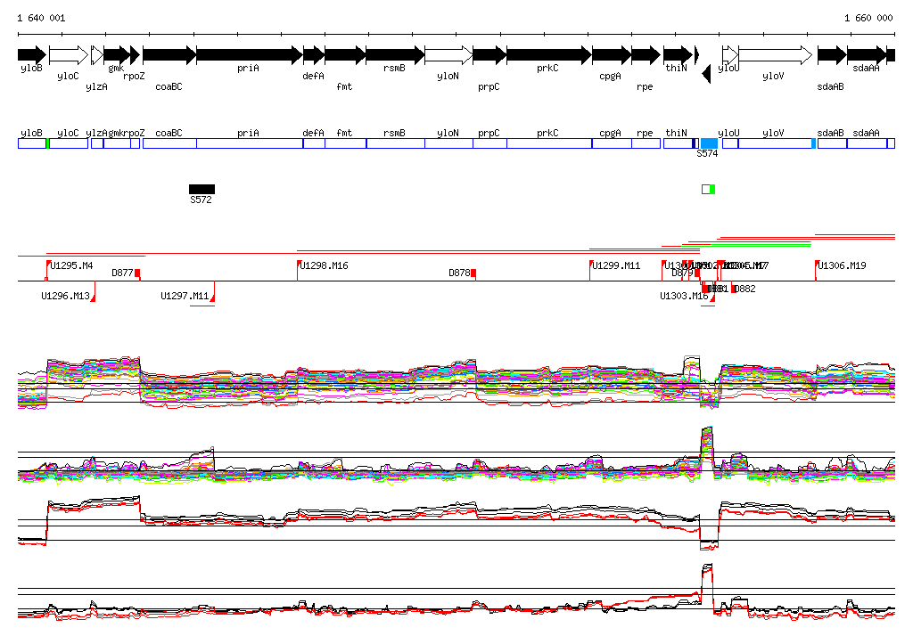Screen dimensions: 913x636
Task: Click the black sdaAA gene arrow
Action: (x=867, y=55)
